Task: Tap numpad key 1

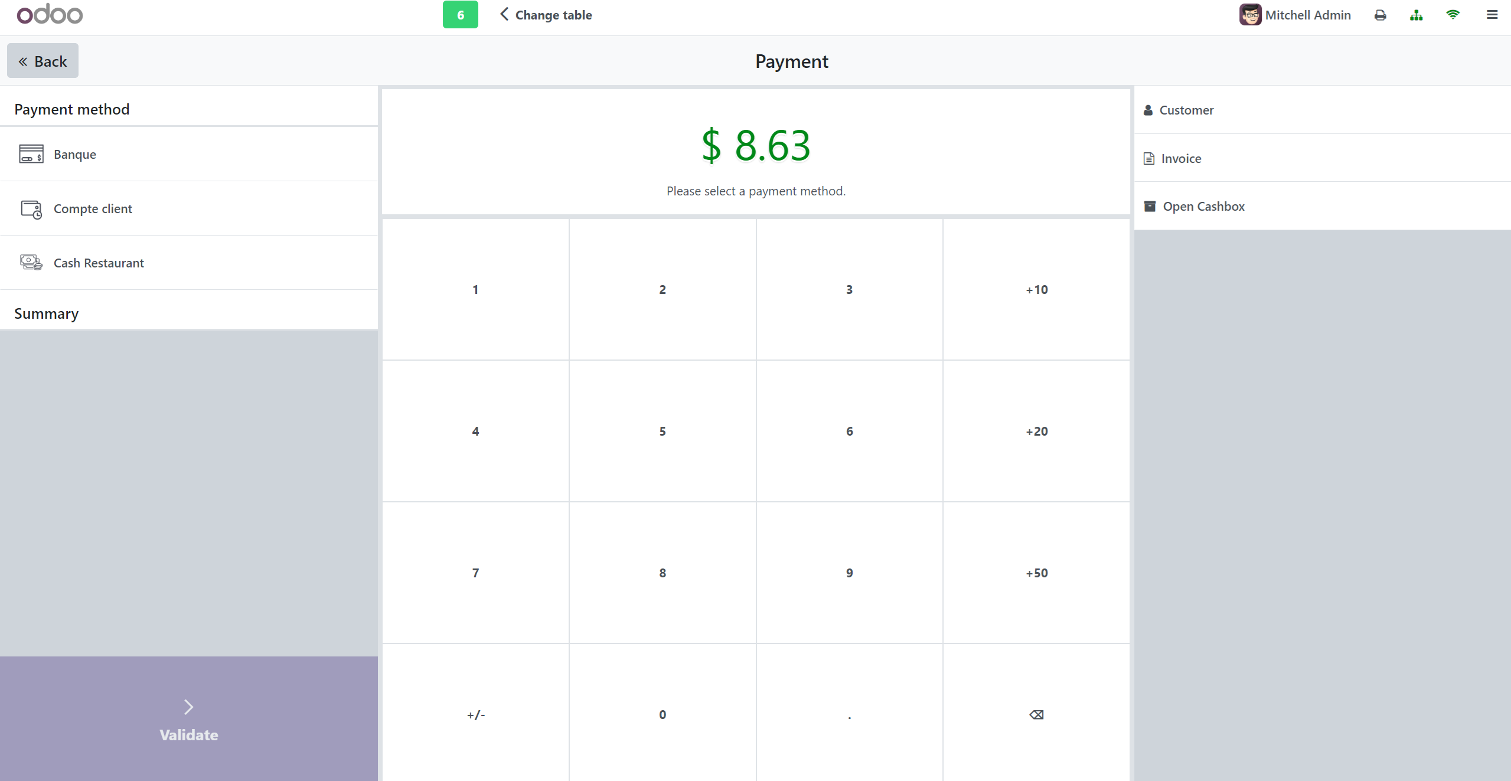Action: pyautogui.click(x=475, y=289)
